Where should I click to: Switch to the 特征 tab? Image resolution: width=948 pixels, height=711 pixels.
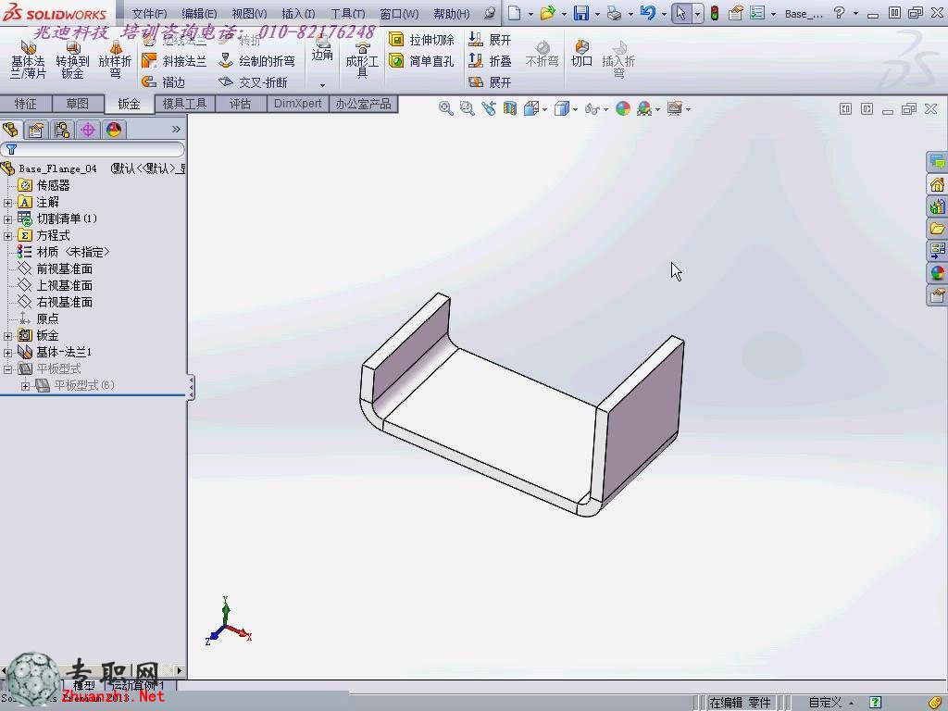(25, 104)
